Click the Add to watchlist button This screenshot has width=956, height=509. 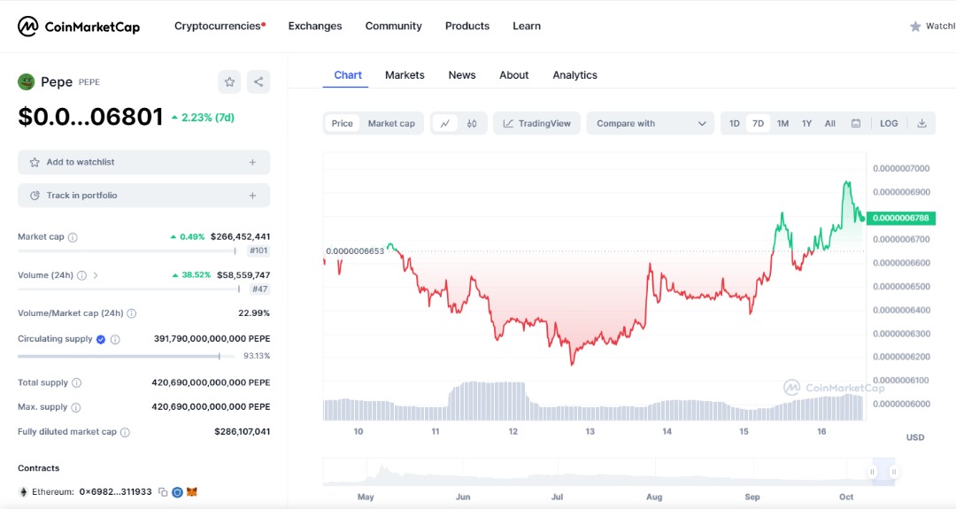144,162
